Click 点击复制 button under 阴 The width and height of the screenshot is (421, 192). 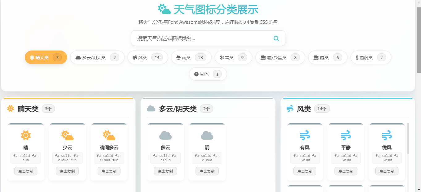tap(207, 171)
